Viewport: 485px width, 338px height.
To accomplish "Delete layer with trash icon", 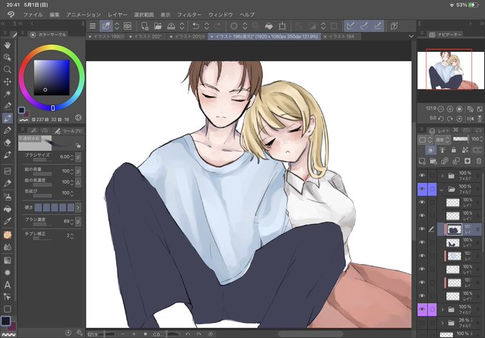I will 479,161.
